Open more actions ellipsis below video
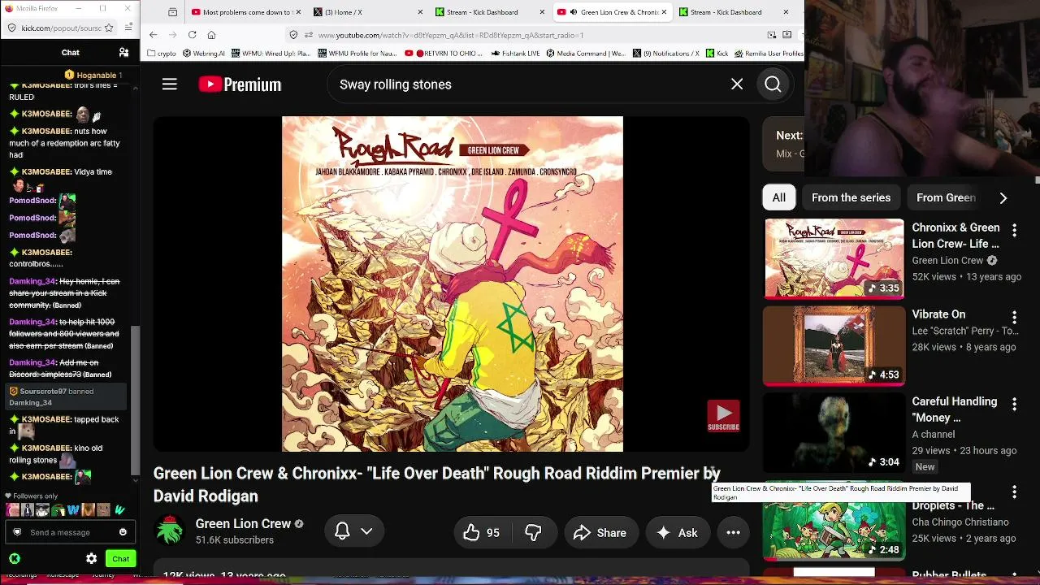 point(733,533)
